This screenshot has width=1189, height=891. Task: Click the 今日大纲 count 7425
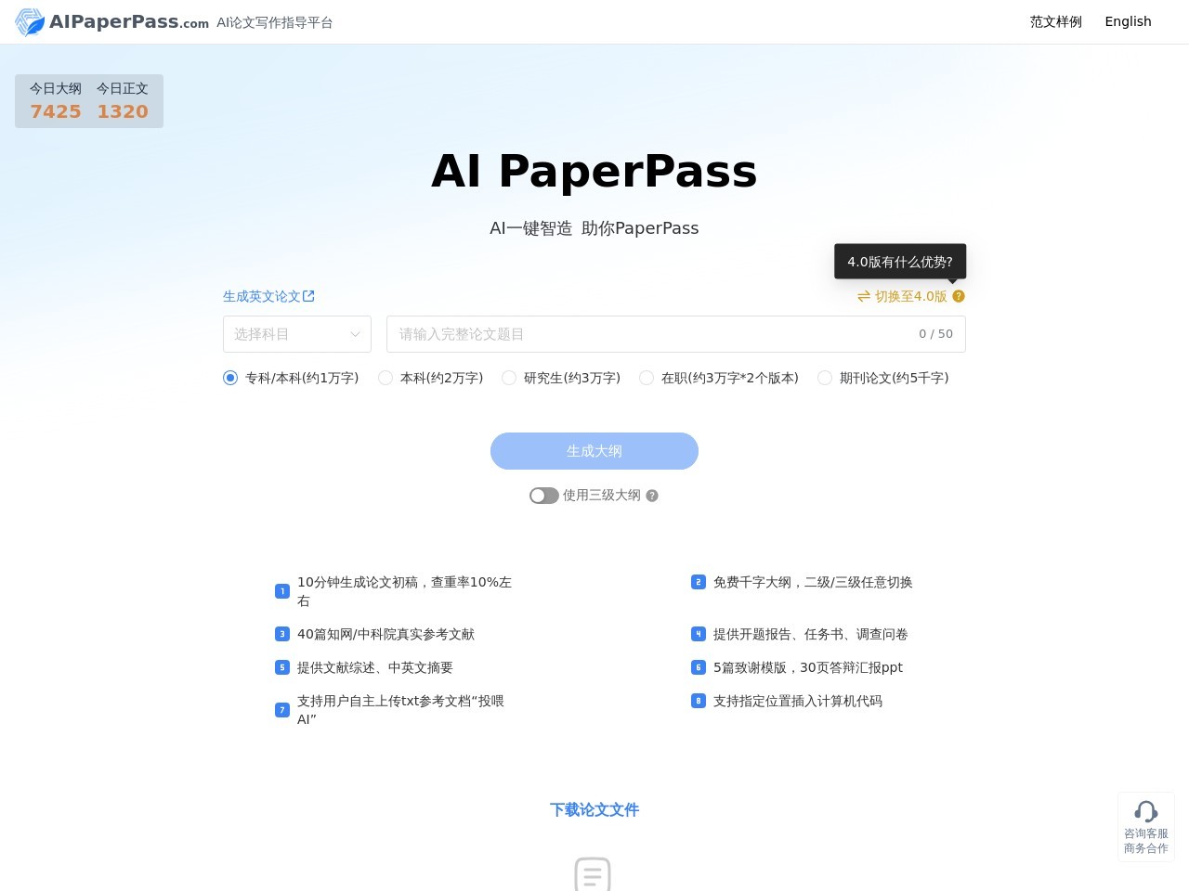coord(56,111)
